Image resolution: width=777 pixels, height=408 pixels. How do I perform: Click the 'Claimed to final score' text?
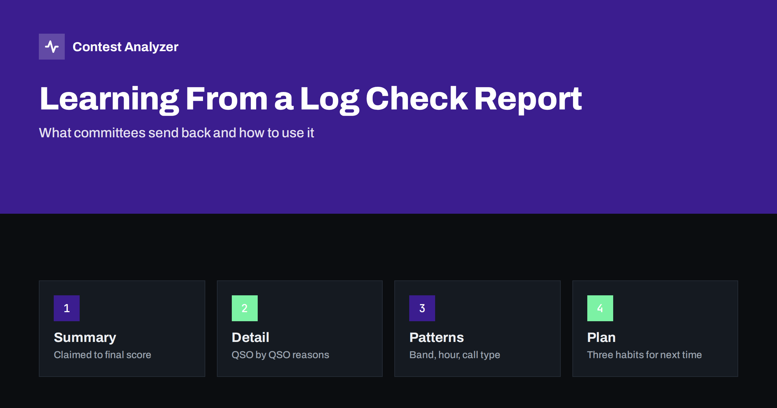pos(102,355)
